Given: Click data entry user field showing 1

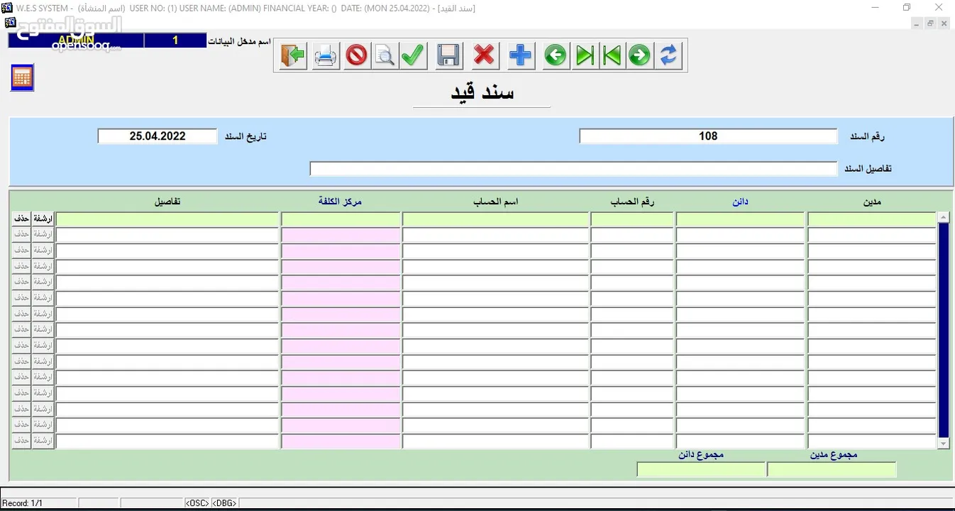Looking at the screenshot, I should click(x=175, y=40).
